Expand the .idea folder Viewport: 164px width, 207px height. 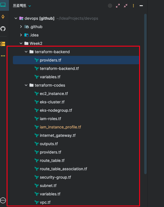(21, 35)
